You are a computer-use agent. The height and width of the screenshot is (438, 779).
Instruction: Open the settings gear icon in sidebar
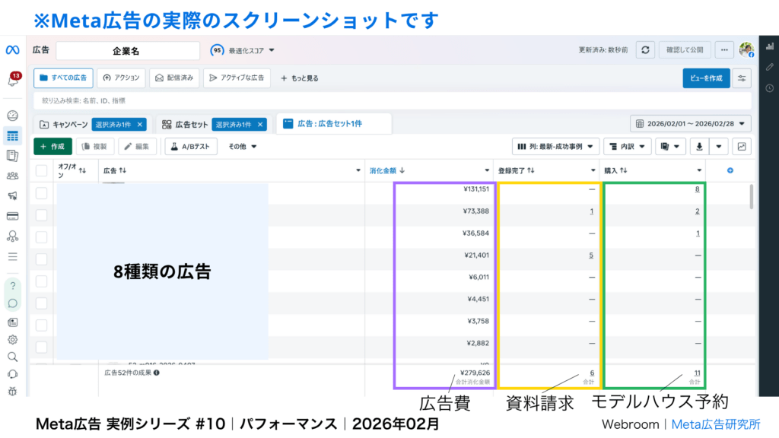[12, 340]
